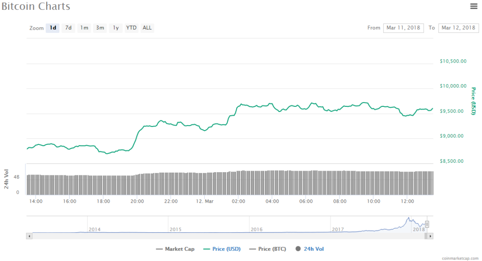
Task: Click the navigator scrollbar track
Action: pyautogui.click(x=226, y=235)
